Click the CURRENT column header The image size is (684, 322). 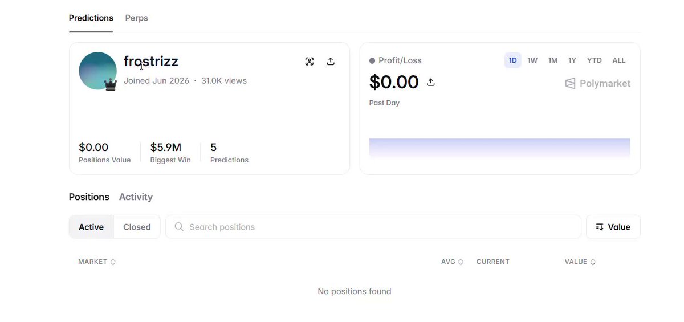492,262
